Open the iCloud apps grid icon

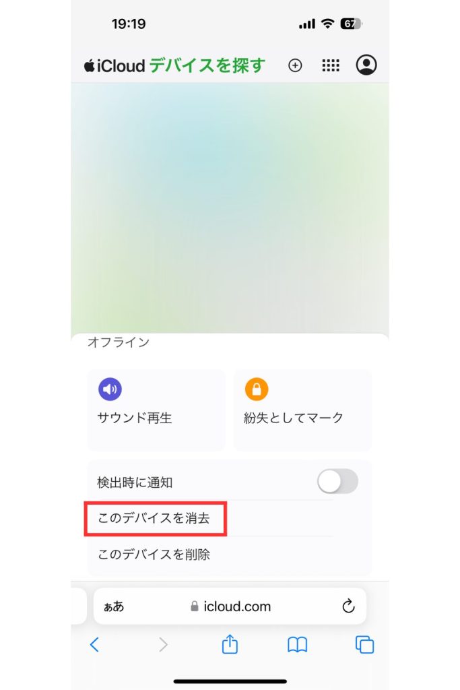pos(331,65)
